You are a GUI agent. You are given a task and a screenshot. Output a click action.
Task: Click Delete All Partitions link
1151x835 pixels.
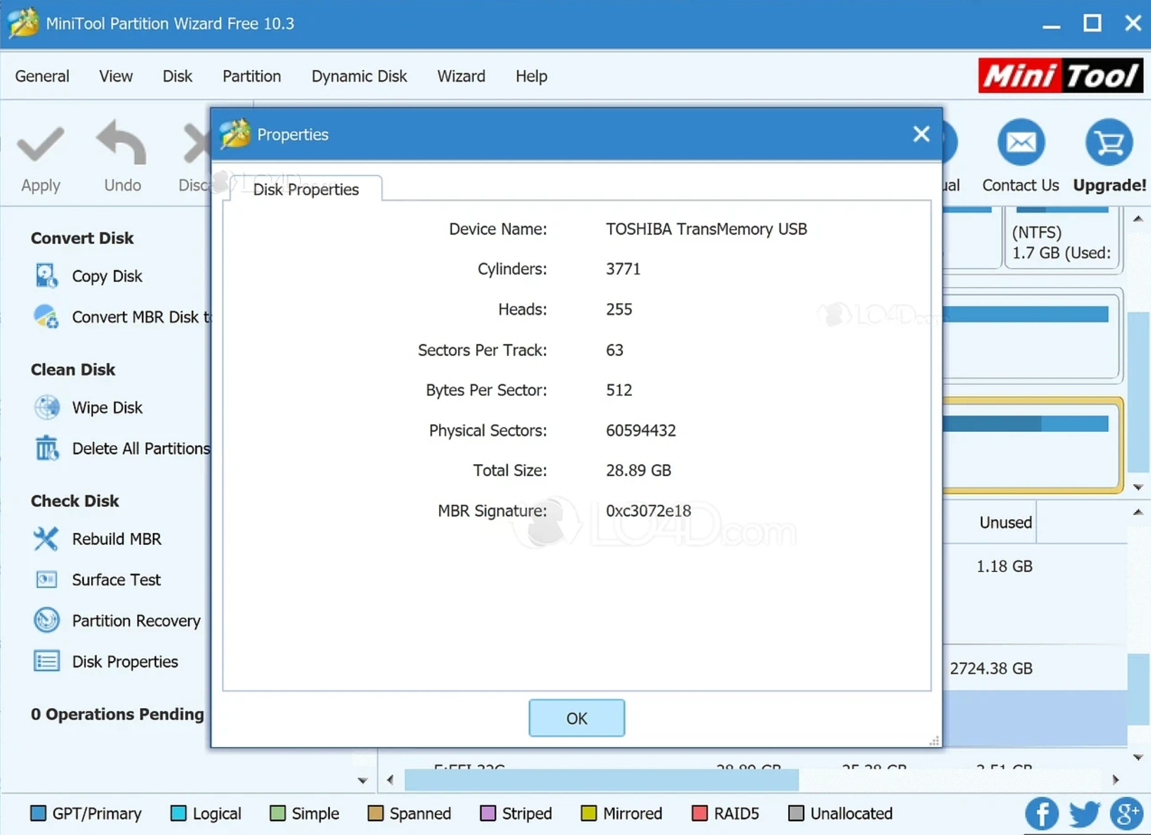141,448
